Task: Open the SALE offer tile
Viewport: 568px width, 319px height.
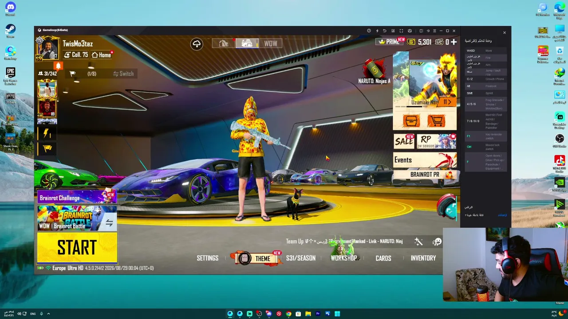Action: coord(404,141)
